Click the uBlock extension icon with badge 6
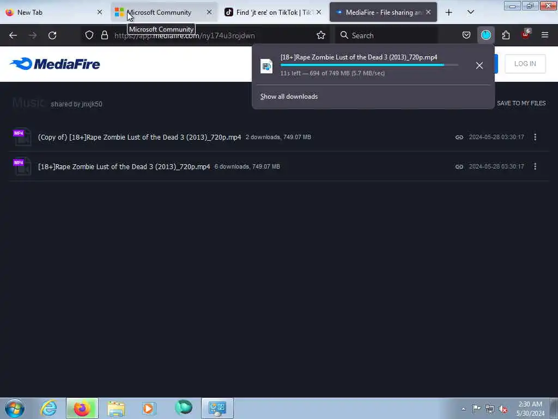558x419 pixels. pos(526,34)
